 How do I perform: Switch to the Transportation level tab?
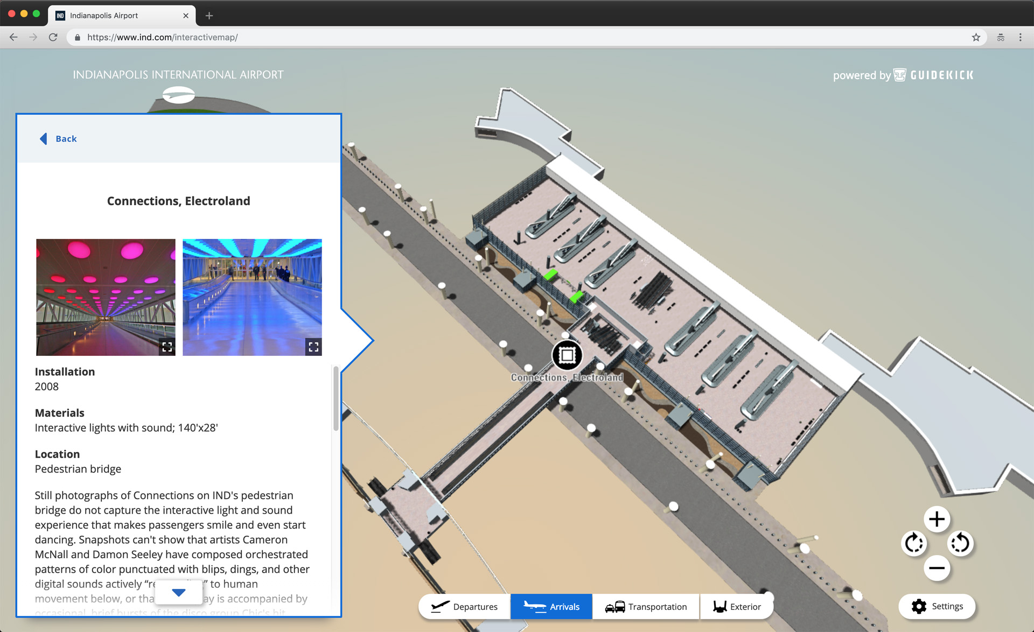[x=646, y=607]
